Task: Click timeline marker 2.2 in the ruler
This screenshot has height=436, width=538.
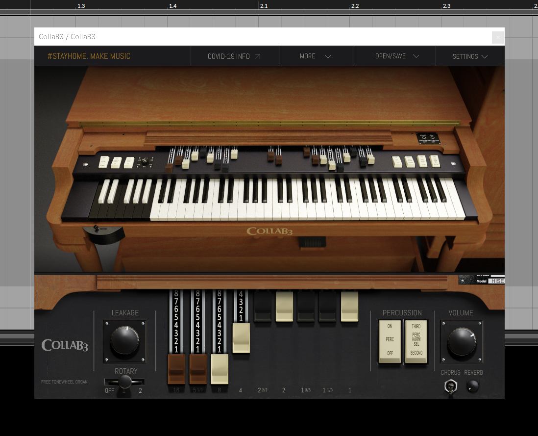Action: [x=355, y=6]
